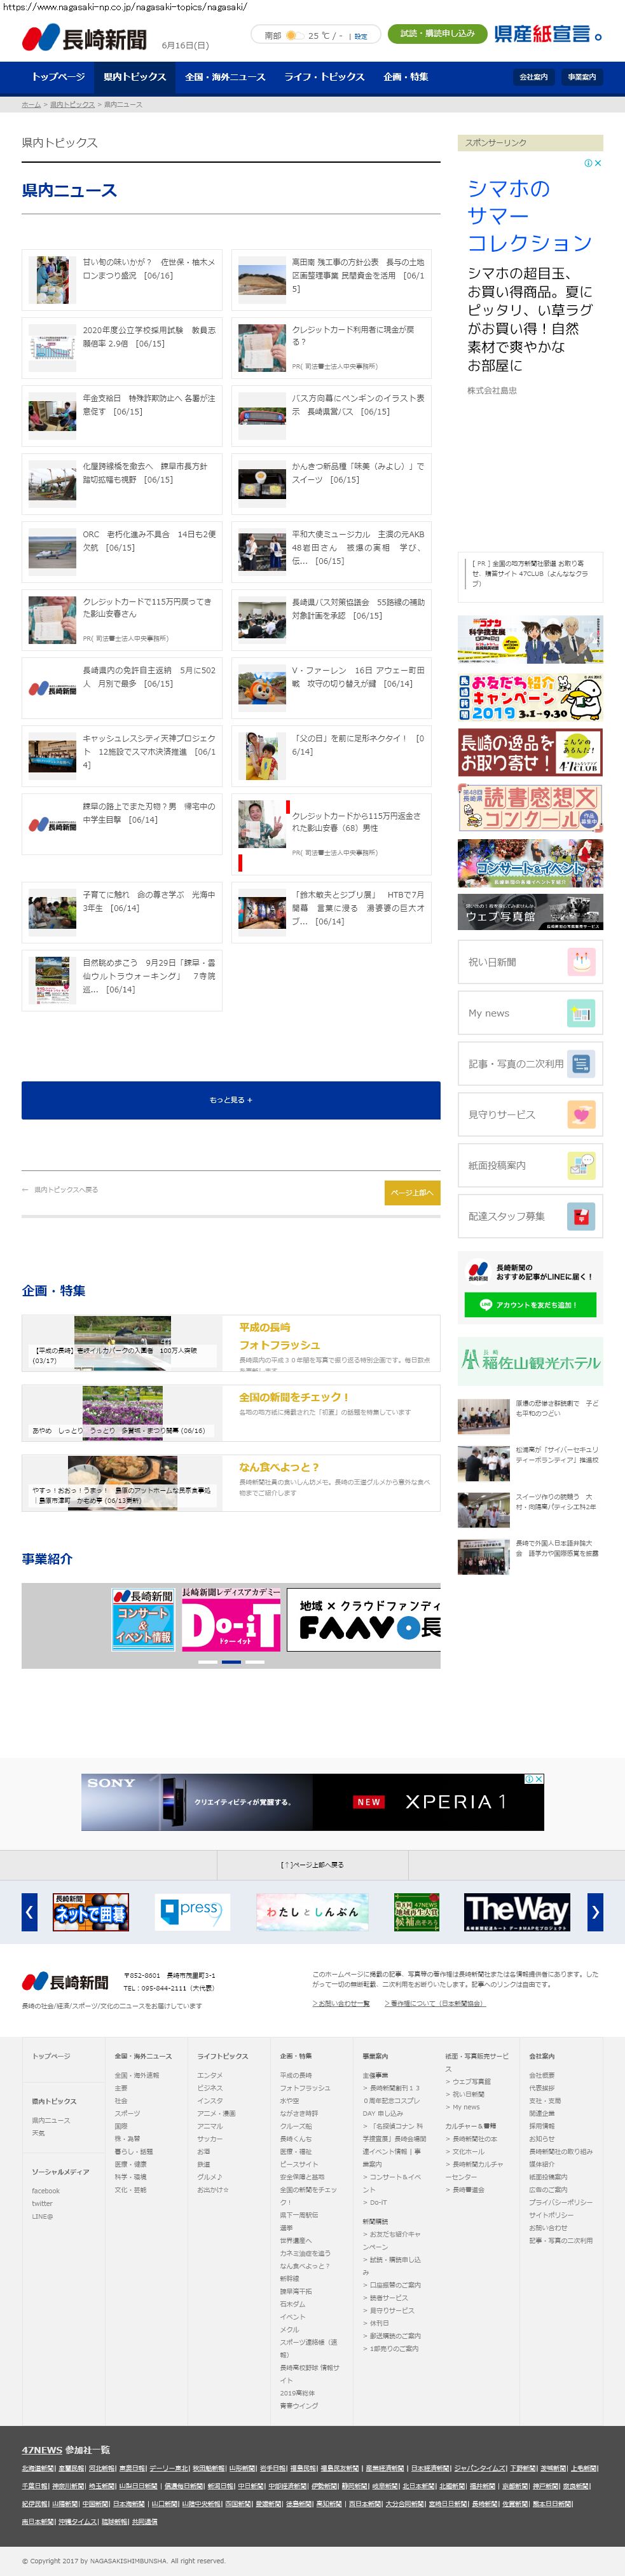Open the 記事・写真の二次利用 quote icon
Image resolution: width=625 pixels, height=2576 pixels.
(580, 1064)
